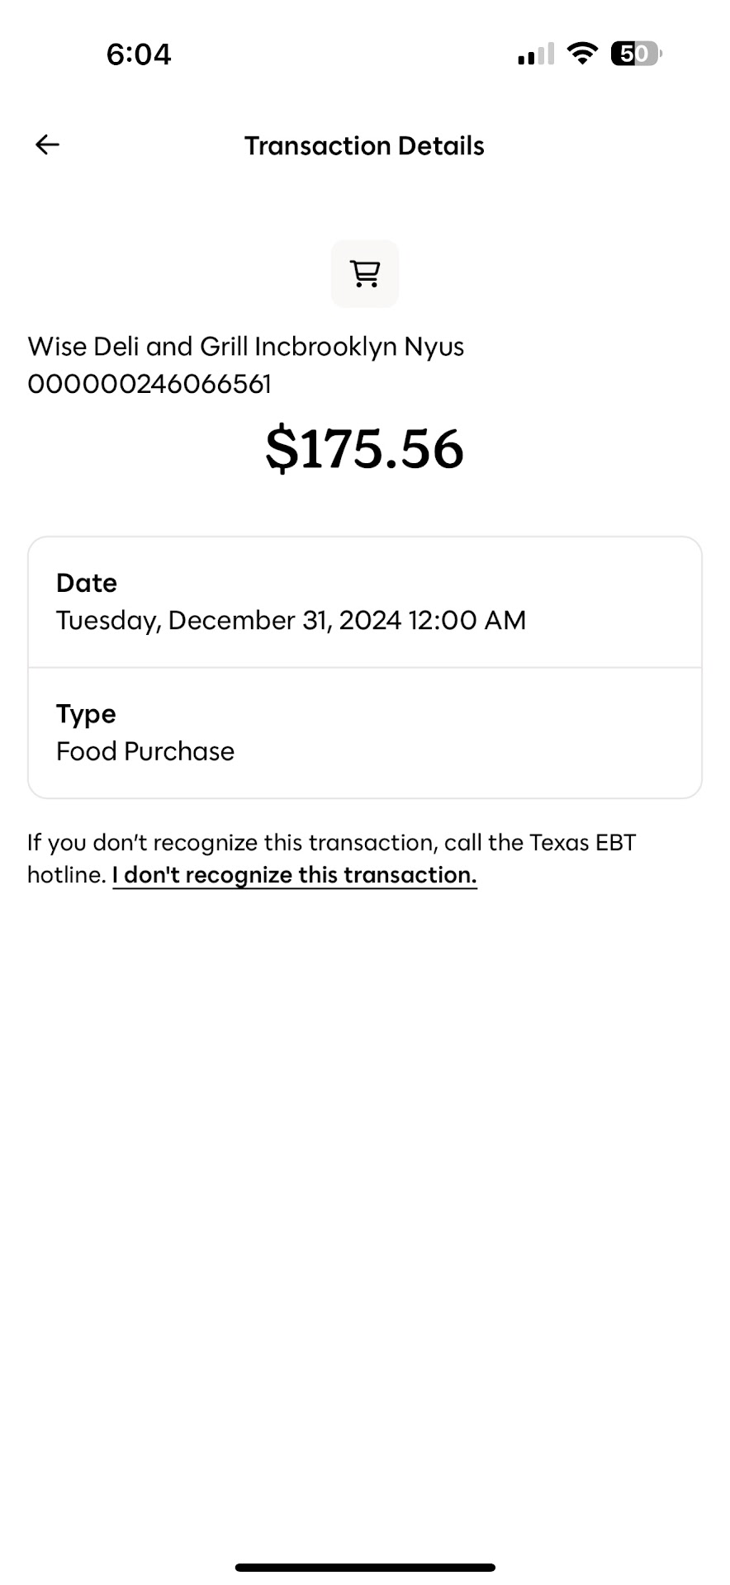
Task: Tap the cellular signal bars icon
Action: (x=536, y=55)
